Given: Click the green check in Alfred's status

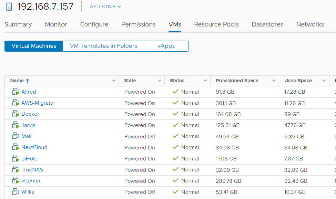Looking at the screenshot, I should click(x=175, y=92).
